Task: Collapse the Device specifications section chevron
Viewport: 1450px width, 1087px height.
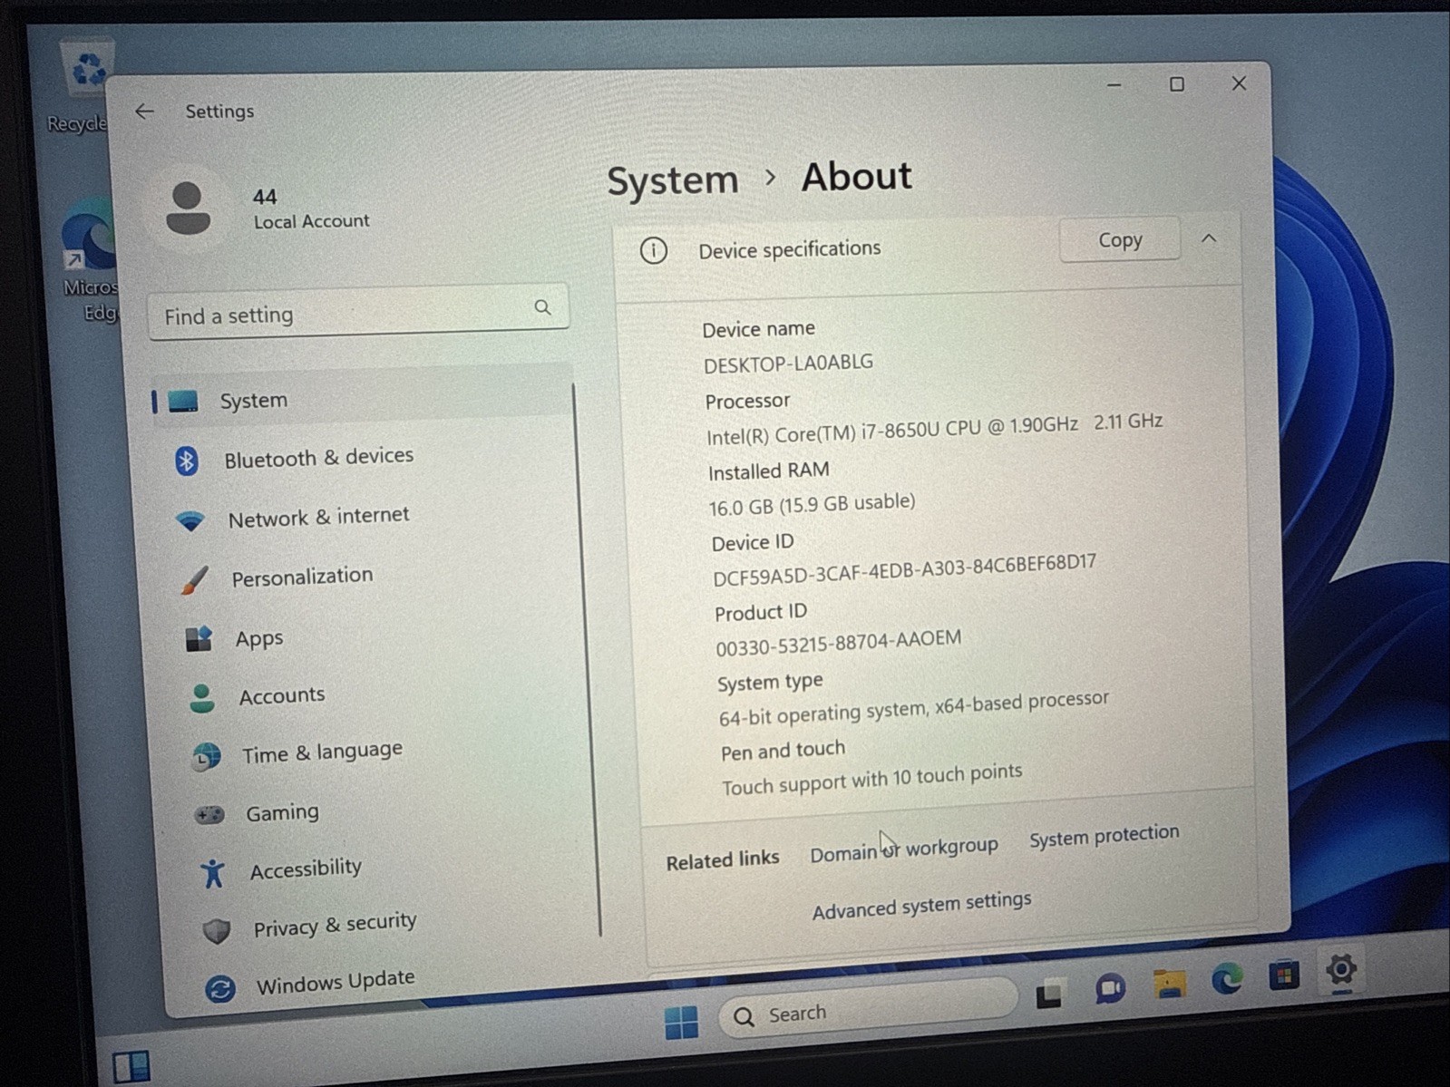Action: pyautogui.click(x=1209, y=238)
